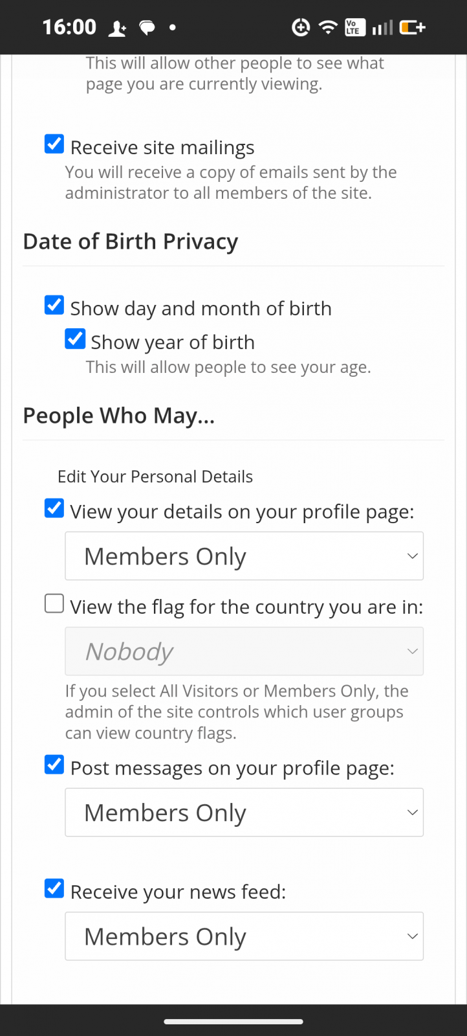
Task: Tap the Wi-Fi status icon
Action: [x=327, y=27]
